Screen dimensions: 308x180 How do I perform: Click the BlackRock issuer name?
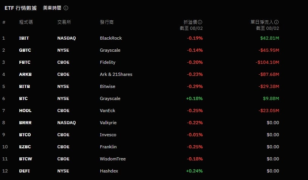(x=111, y=38)
